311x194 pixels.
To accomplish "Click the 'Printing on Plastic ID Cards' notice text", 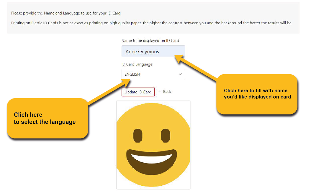I will click(x=151, y=23).
